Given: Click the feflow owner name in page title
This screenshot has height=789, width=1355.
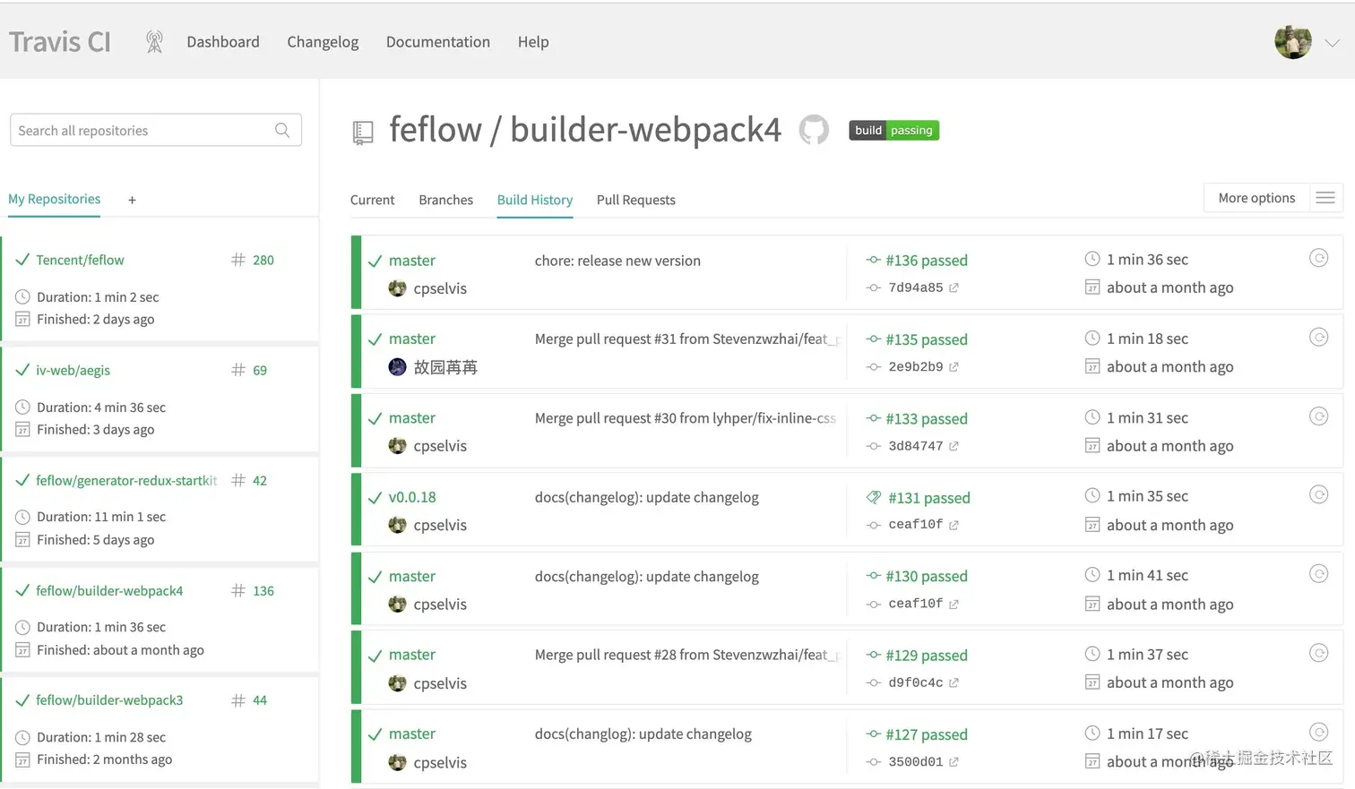Looking at the screenshot, I should 436,130.
